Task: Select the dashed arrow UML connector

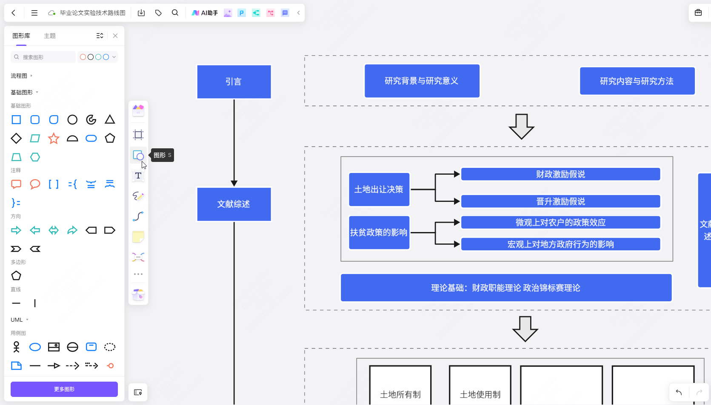Action: point(72,366)
